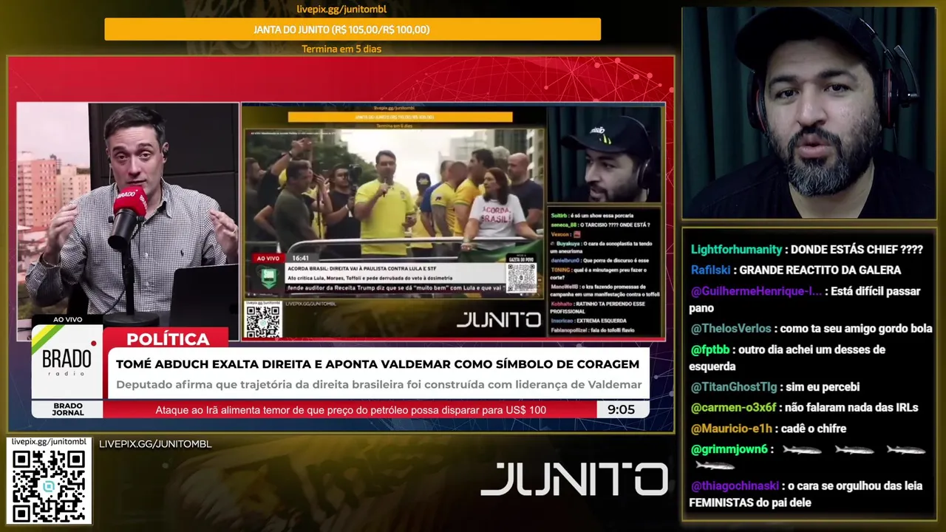This screenshot has height=532, width=946.
Task: Click the username @fptbb in chat
Action: pos(710,349)
